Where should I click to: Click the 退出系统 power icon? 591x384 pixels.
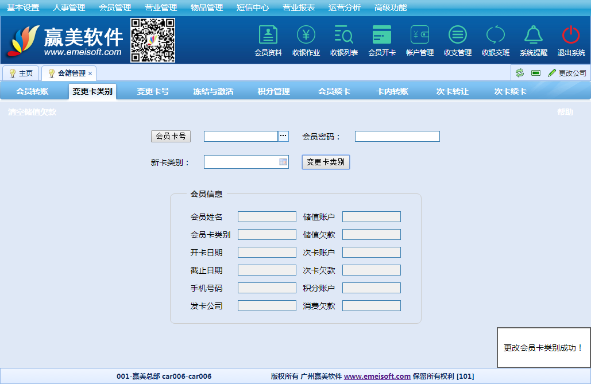[571, 36]
